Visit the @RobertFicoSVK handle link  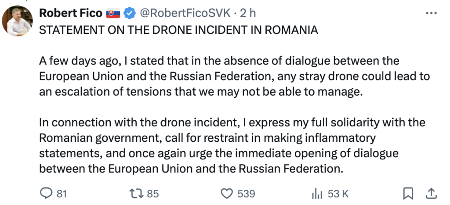coord(185,13)
